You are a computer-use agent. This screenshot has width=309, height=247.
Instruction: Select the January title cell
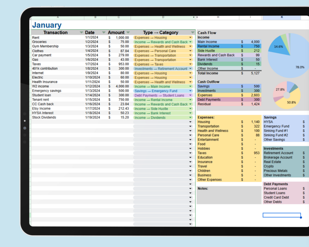(47, 25)
